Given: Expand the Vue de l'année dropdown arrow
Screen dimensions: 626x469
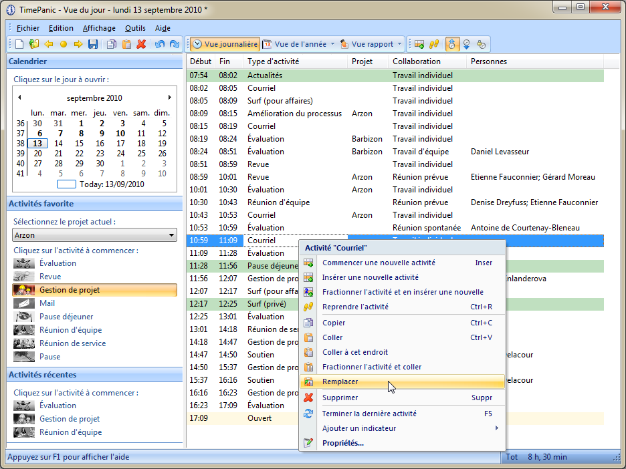Looking at the screenshot, I should coord(332,44).
